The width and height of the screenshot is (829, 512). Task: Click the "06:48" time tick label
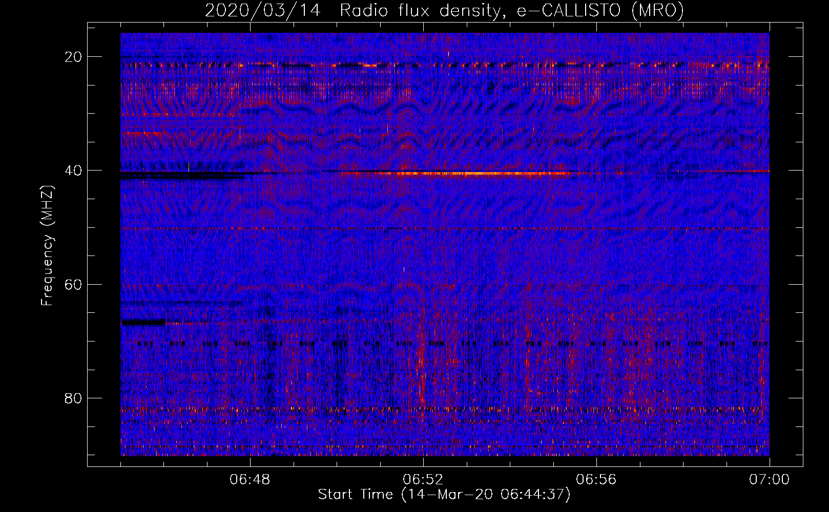click(250, 480)
